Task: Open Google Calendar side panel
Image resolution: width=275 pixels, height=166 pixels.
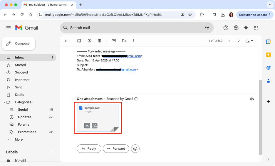Action: click(x=268, y=42)
